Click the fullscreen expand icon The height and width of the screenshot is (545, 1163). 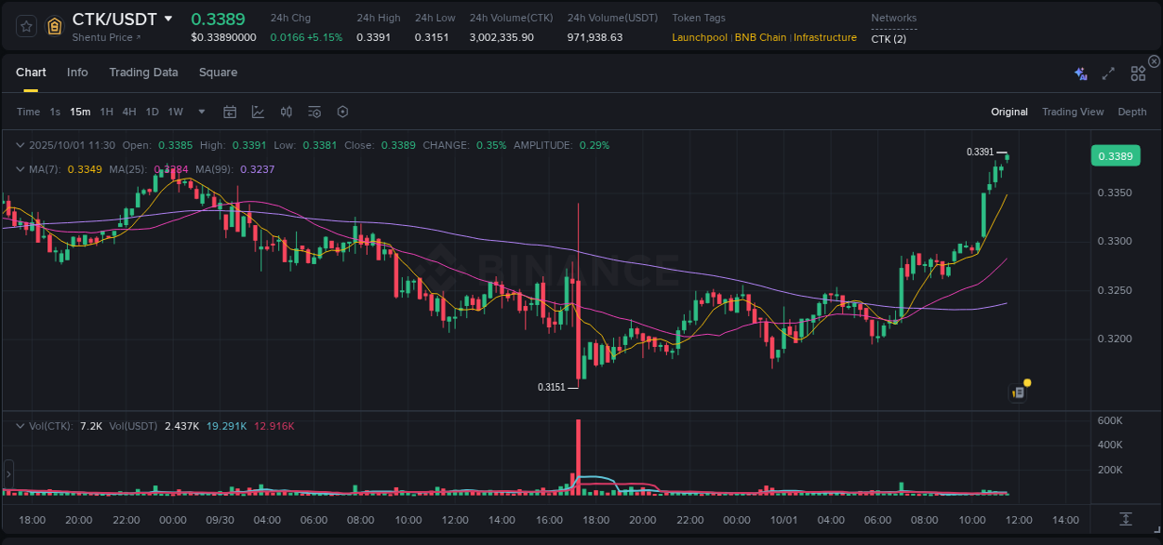pyautogui.click(x=1108, y=73)
